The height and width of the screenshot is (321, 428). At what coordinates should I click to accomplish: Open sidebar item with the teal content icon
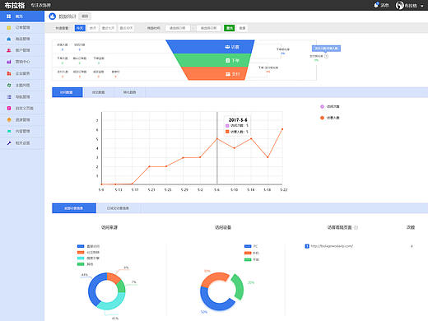point(22,132)
